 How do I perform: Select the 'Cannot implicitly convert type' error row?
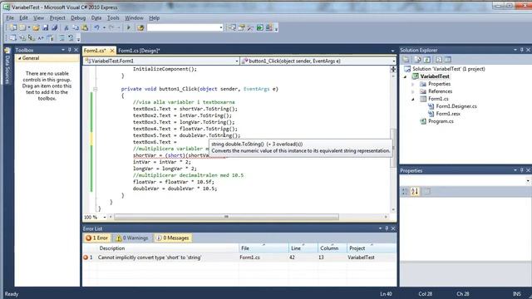pos(239,257)
